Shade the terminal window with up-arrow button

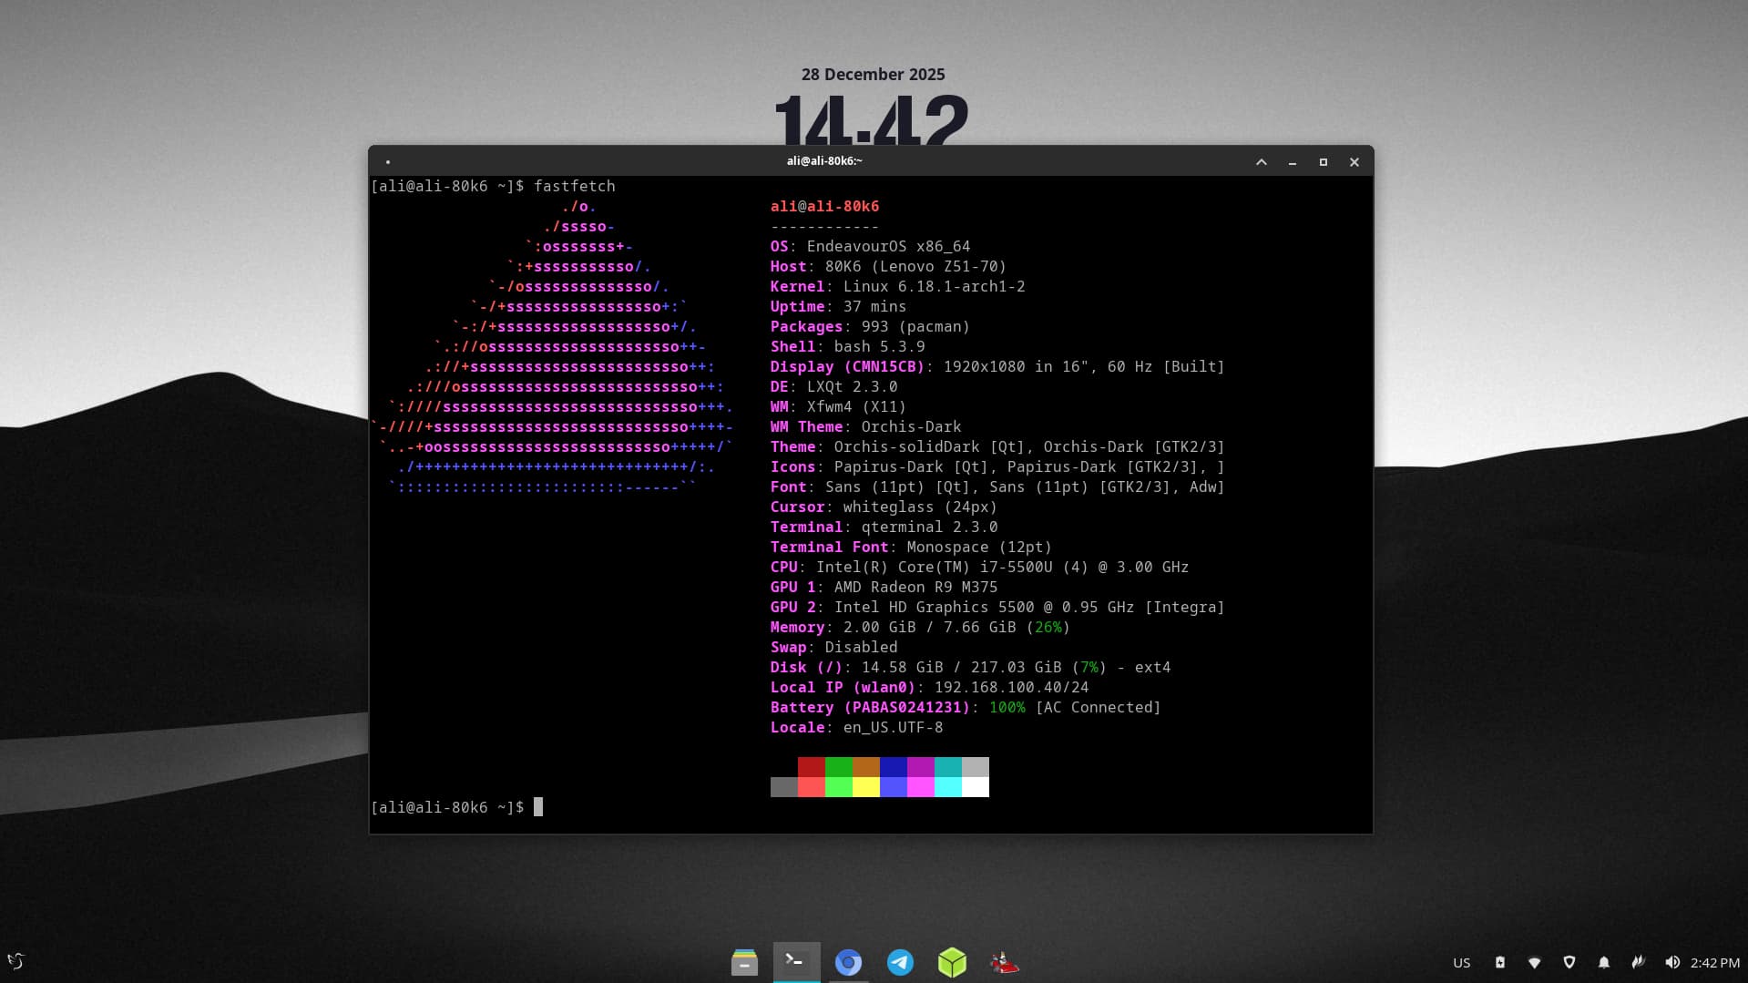click(1262, 162)
